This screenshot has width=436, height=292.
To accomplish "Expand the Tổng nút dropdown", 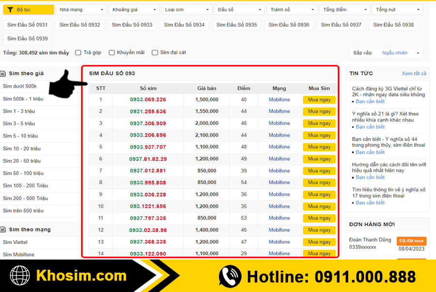I will [397, 10].
